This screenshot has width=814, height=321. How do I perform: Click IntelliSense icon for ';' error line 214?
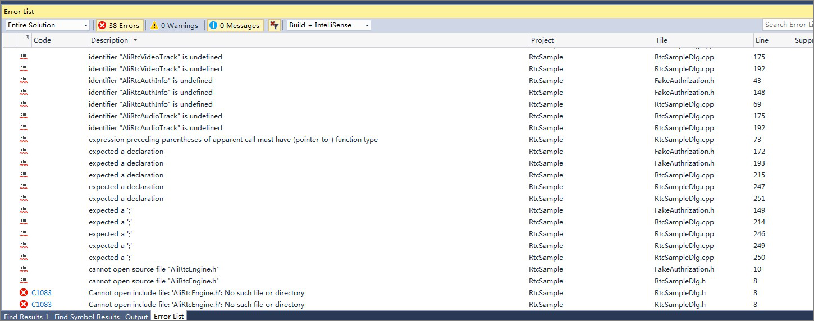pyautogui.click(x=24, y=222)
